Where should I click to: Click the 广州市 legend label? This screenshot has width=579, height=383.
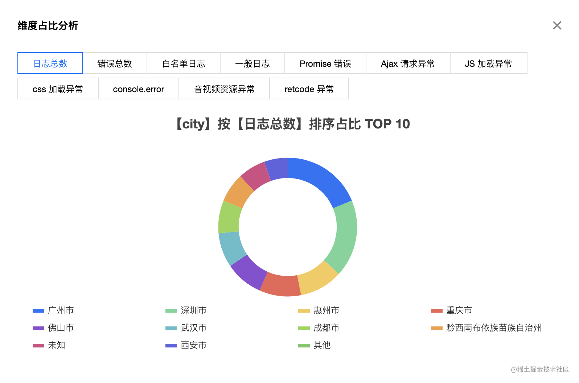(61, 310)
